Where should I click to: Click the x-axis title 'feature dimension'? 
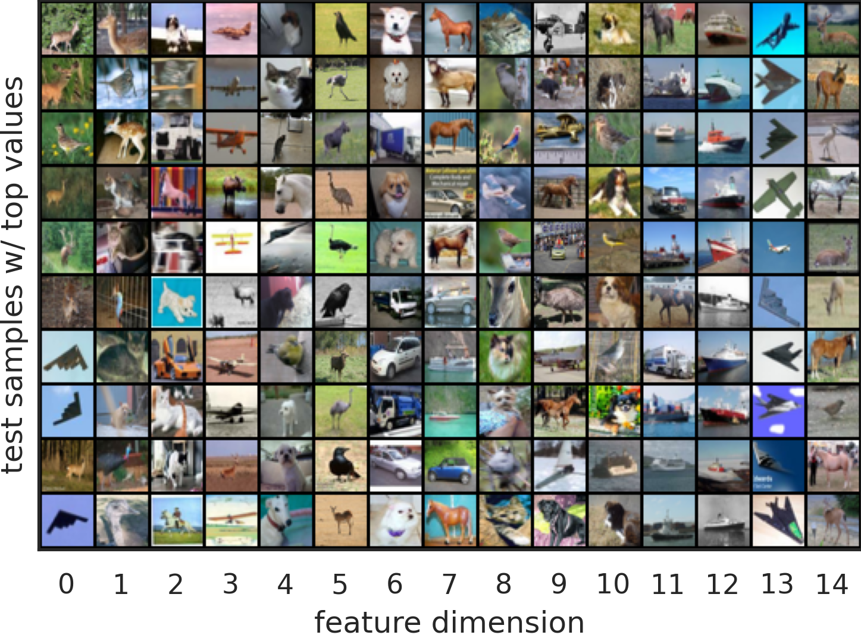pyautogui.click(x=449, y=622)
